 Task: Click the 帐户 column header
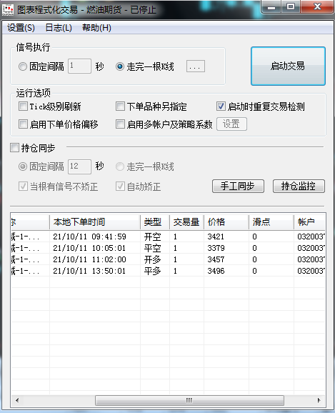click(310, 222)
